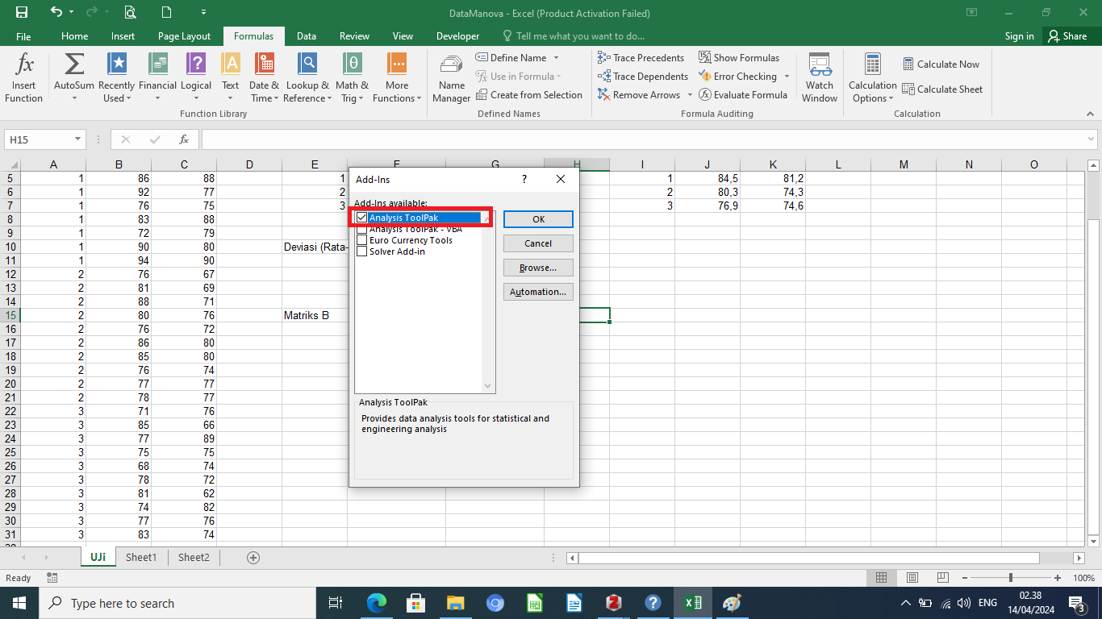This screenshot has width=1102, height=619.
Task: Click the Trace Precedents icon
Action: (x=603, y=58)
